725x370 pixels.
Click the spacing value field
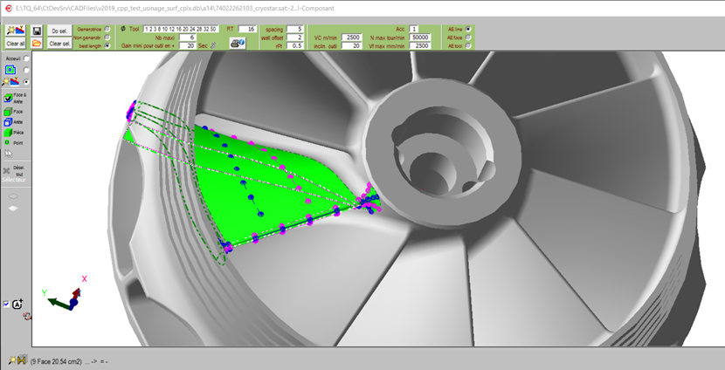pyautogui.click(x=295, y=29)
